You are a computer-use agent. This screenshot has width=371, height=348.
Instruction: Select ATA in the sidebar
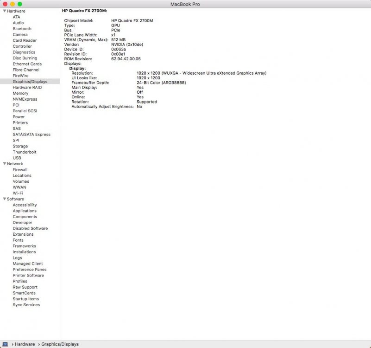pos(16,17)
